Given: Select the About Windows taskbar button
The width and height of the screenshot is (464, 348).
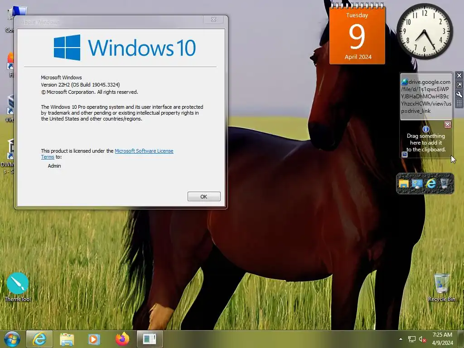Looking at the screenshot, I should coord(150,339).
